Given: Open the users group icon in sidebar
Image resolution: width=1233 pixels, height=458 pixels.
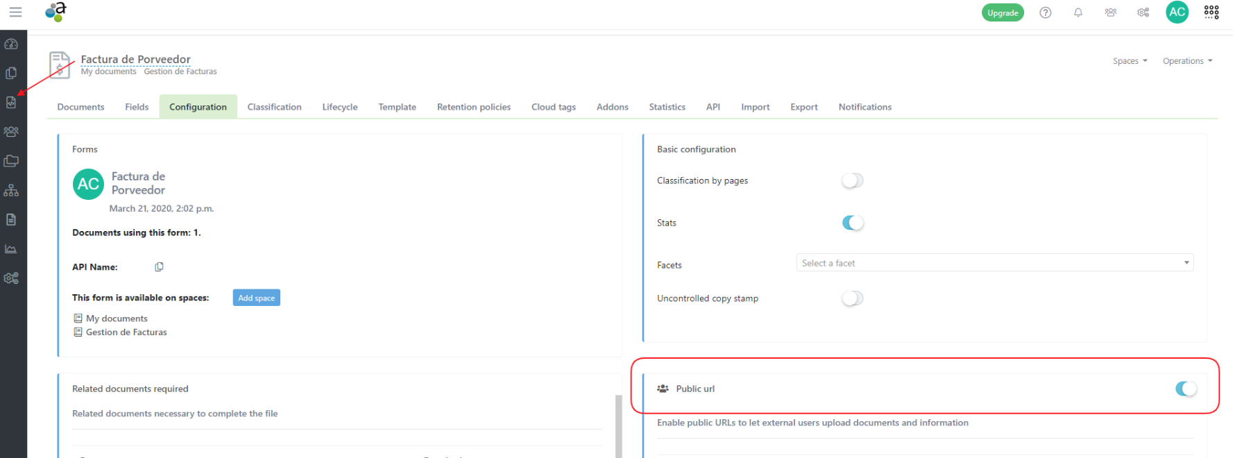Looking at the screenshot, I should (11, 132).
